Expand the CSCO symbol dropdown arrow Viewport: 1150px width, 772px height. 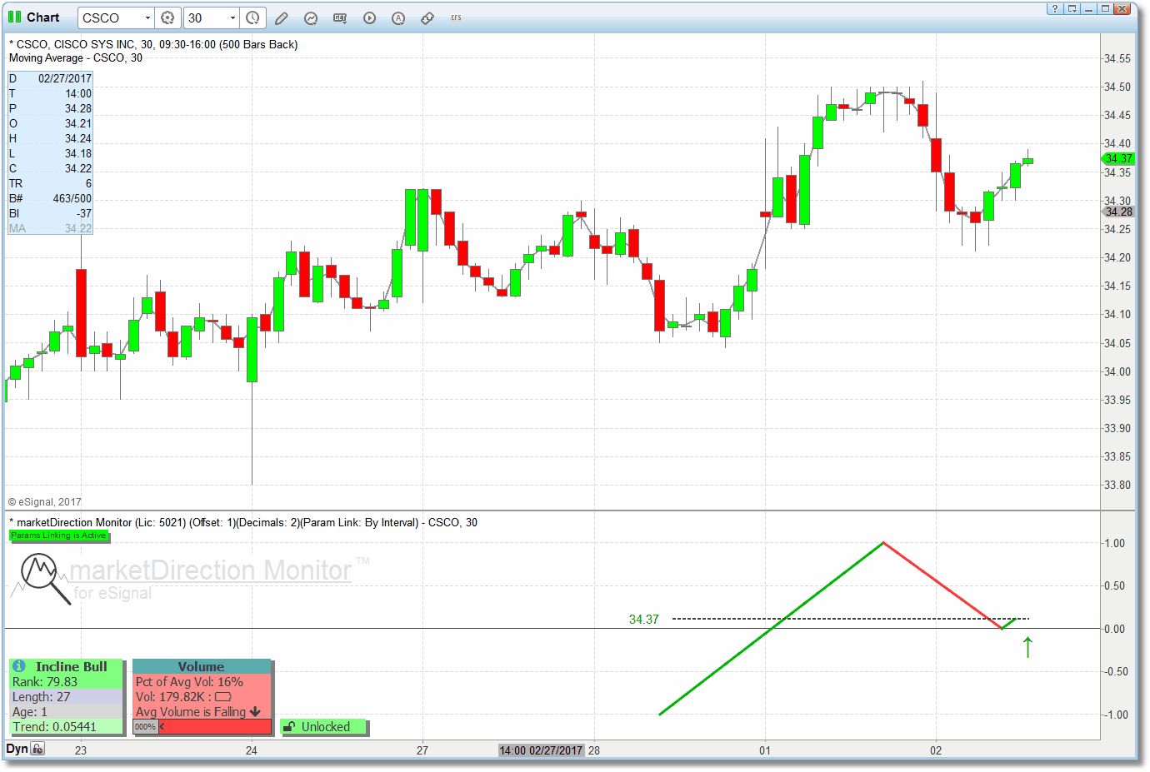(147, 17)
